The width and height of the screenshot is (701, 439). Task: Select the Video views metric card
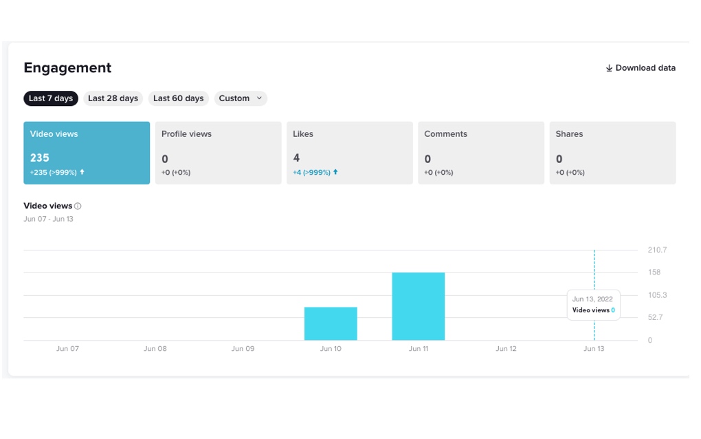[x=87, y=153]
